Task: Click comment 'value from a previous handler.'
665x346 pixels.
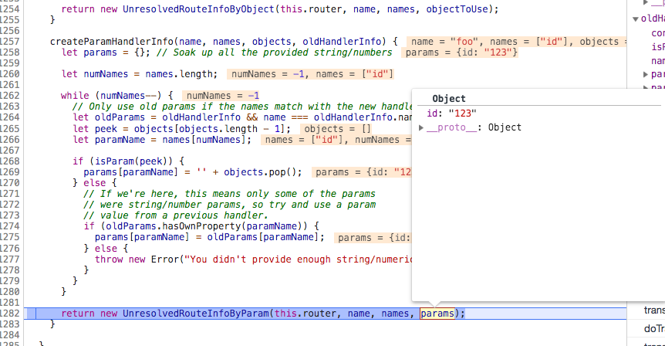Action: point(175,215)
